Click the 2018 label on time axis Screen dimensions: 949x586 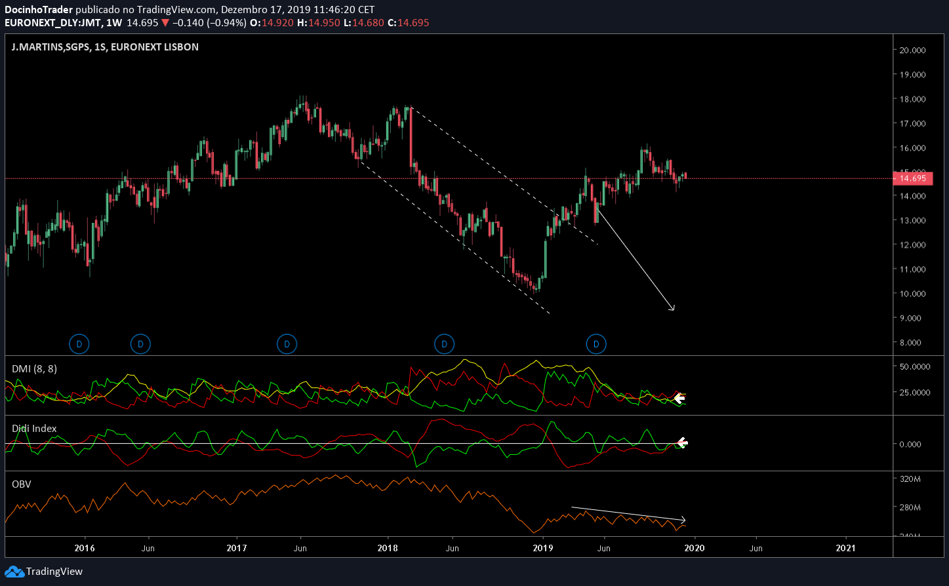point(388,547)
